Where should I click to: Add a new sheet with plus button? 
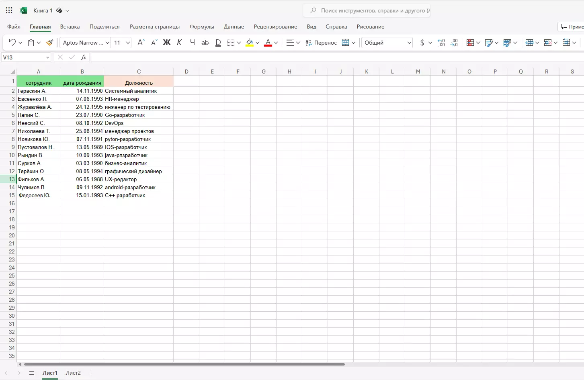point(91,373)
